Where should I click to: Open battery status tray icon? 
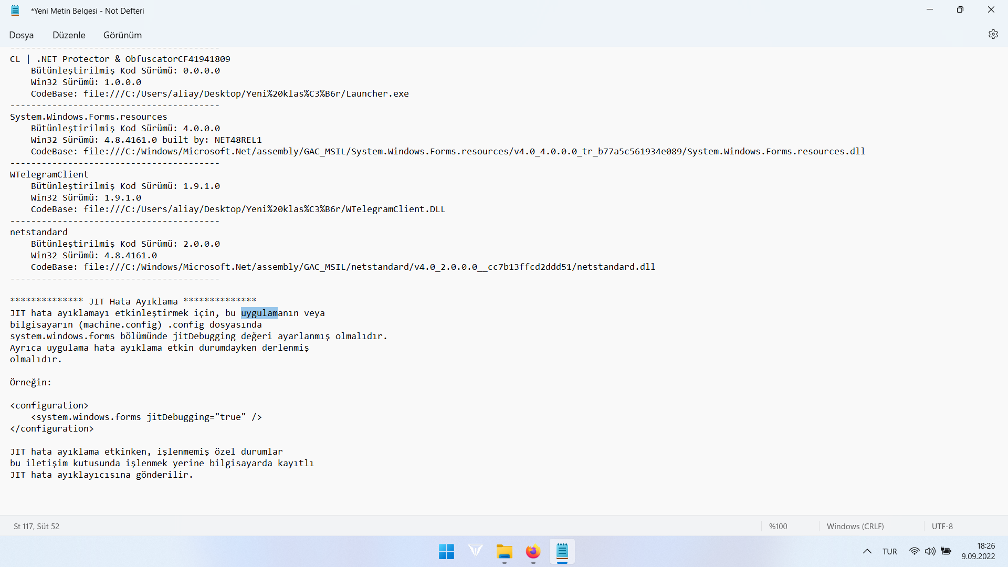(946, 551)
